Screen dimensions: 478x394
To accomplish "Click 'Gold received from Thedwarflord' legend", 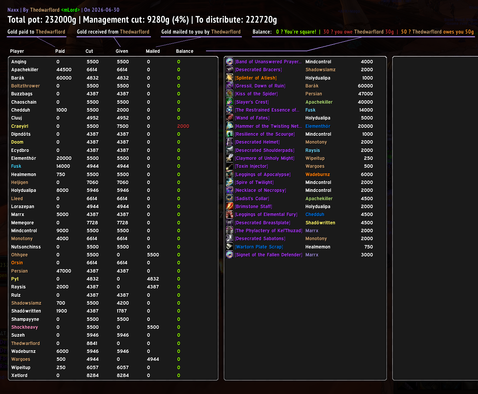I will coord(113,32).
